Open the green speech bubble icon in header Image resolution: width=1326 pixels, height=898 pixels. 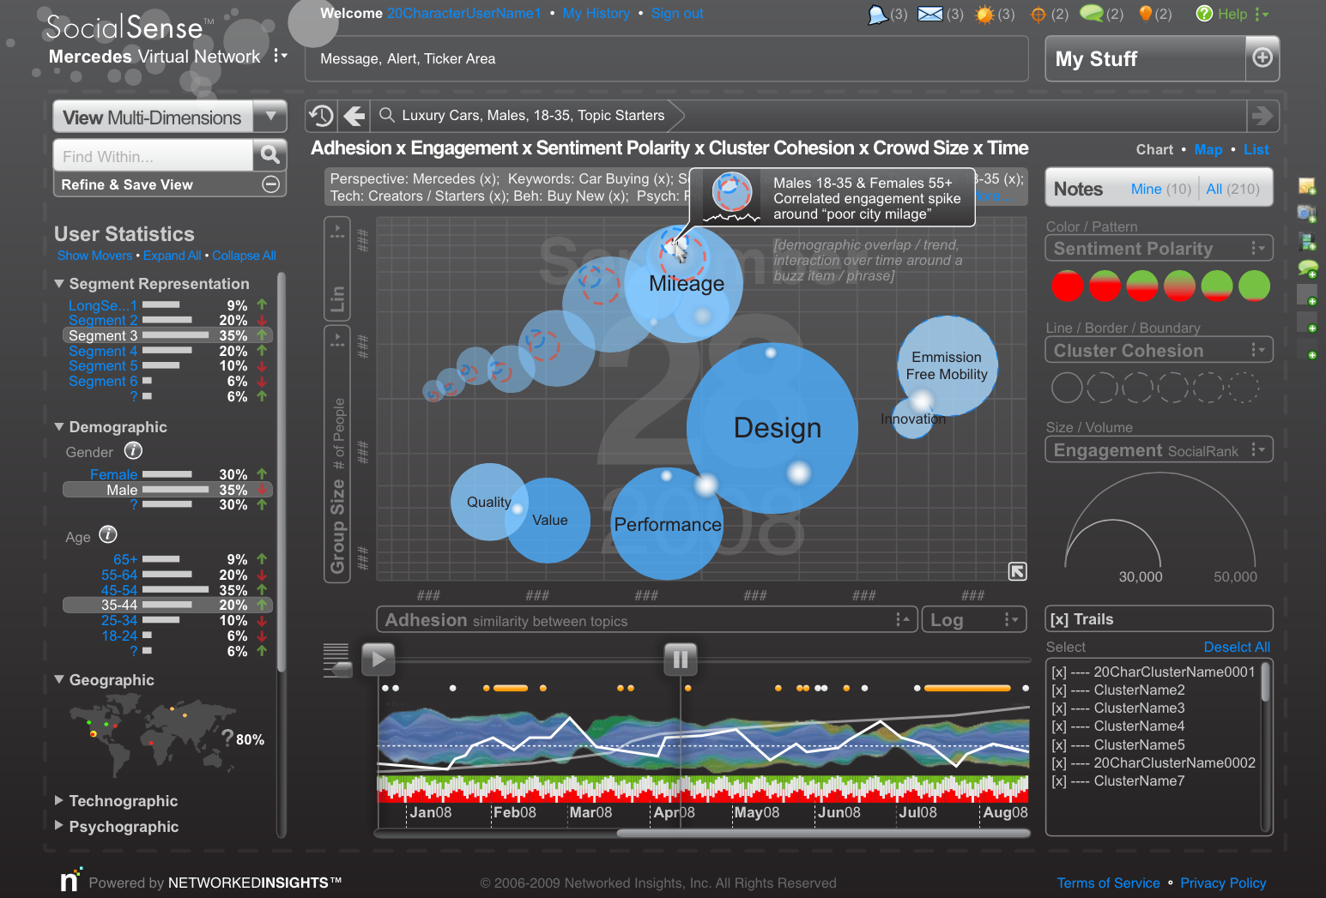pos(1091,13)
